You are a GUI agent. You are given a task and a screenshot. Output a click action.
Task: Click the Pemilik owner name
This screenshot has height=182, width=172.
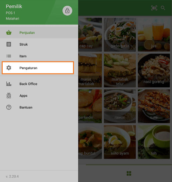[x=14, y=6]
